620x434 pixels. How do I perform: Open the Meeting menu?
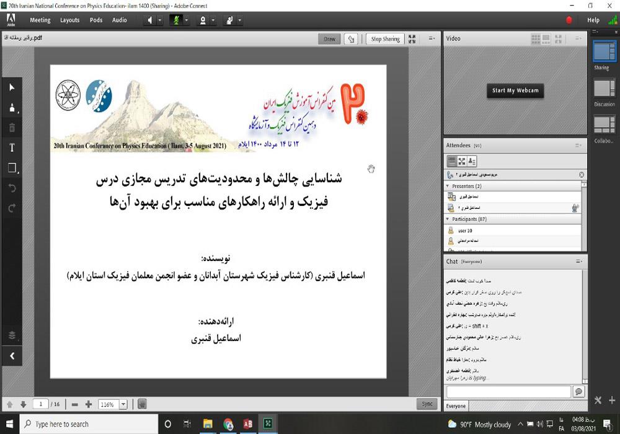[40, 20]
